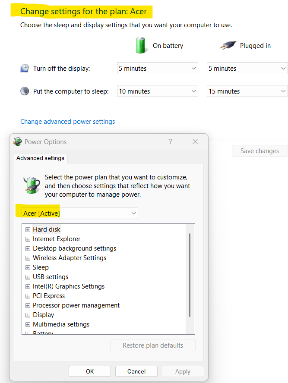Click the green battery icon beside On battery

coord(141,45)
